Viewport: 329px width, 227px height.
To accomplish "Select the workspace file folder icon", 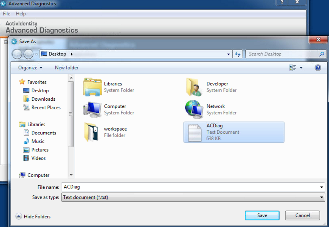I will tap(92, 132).
